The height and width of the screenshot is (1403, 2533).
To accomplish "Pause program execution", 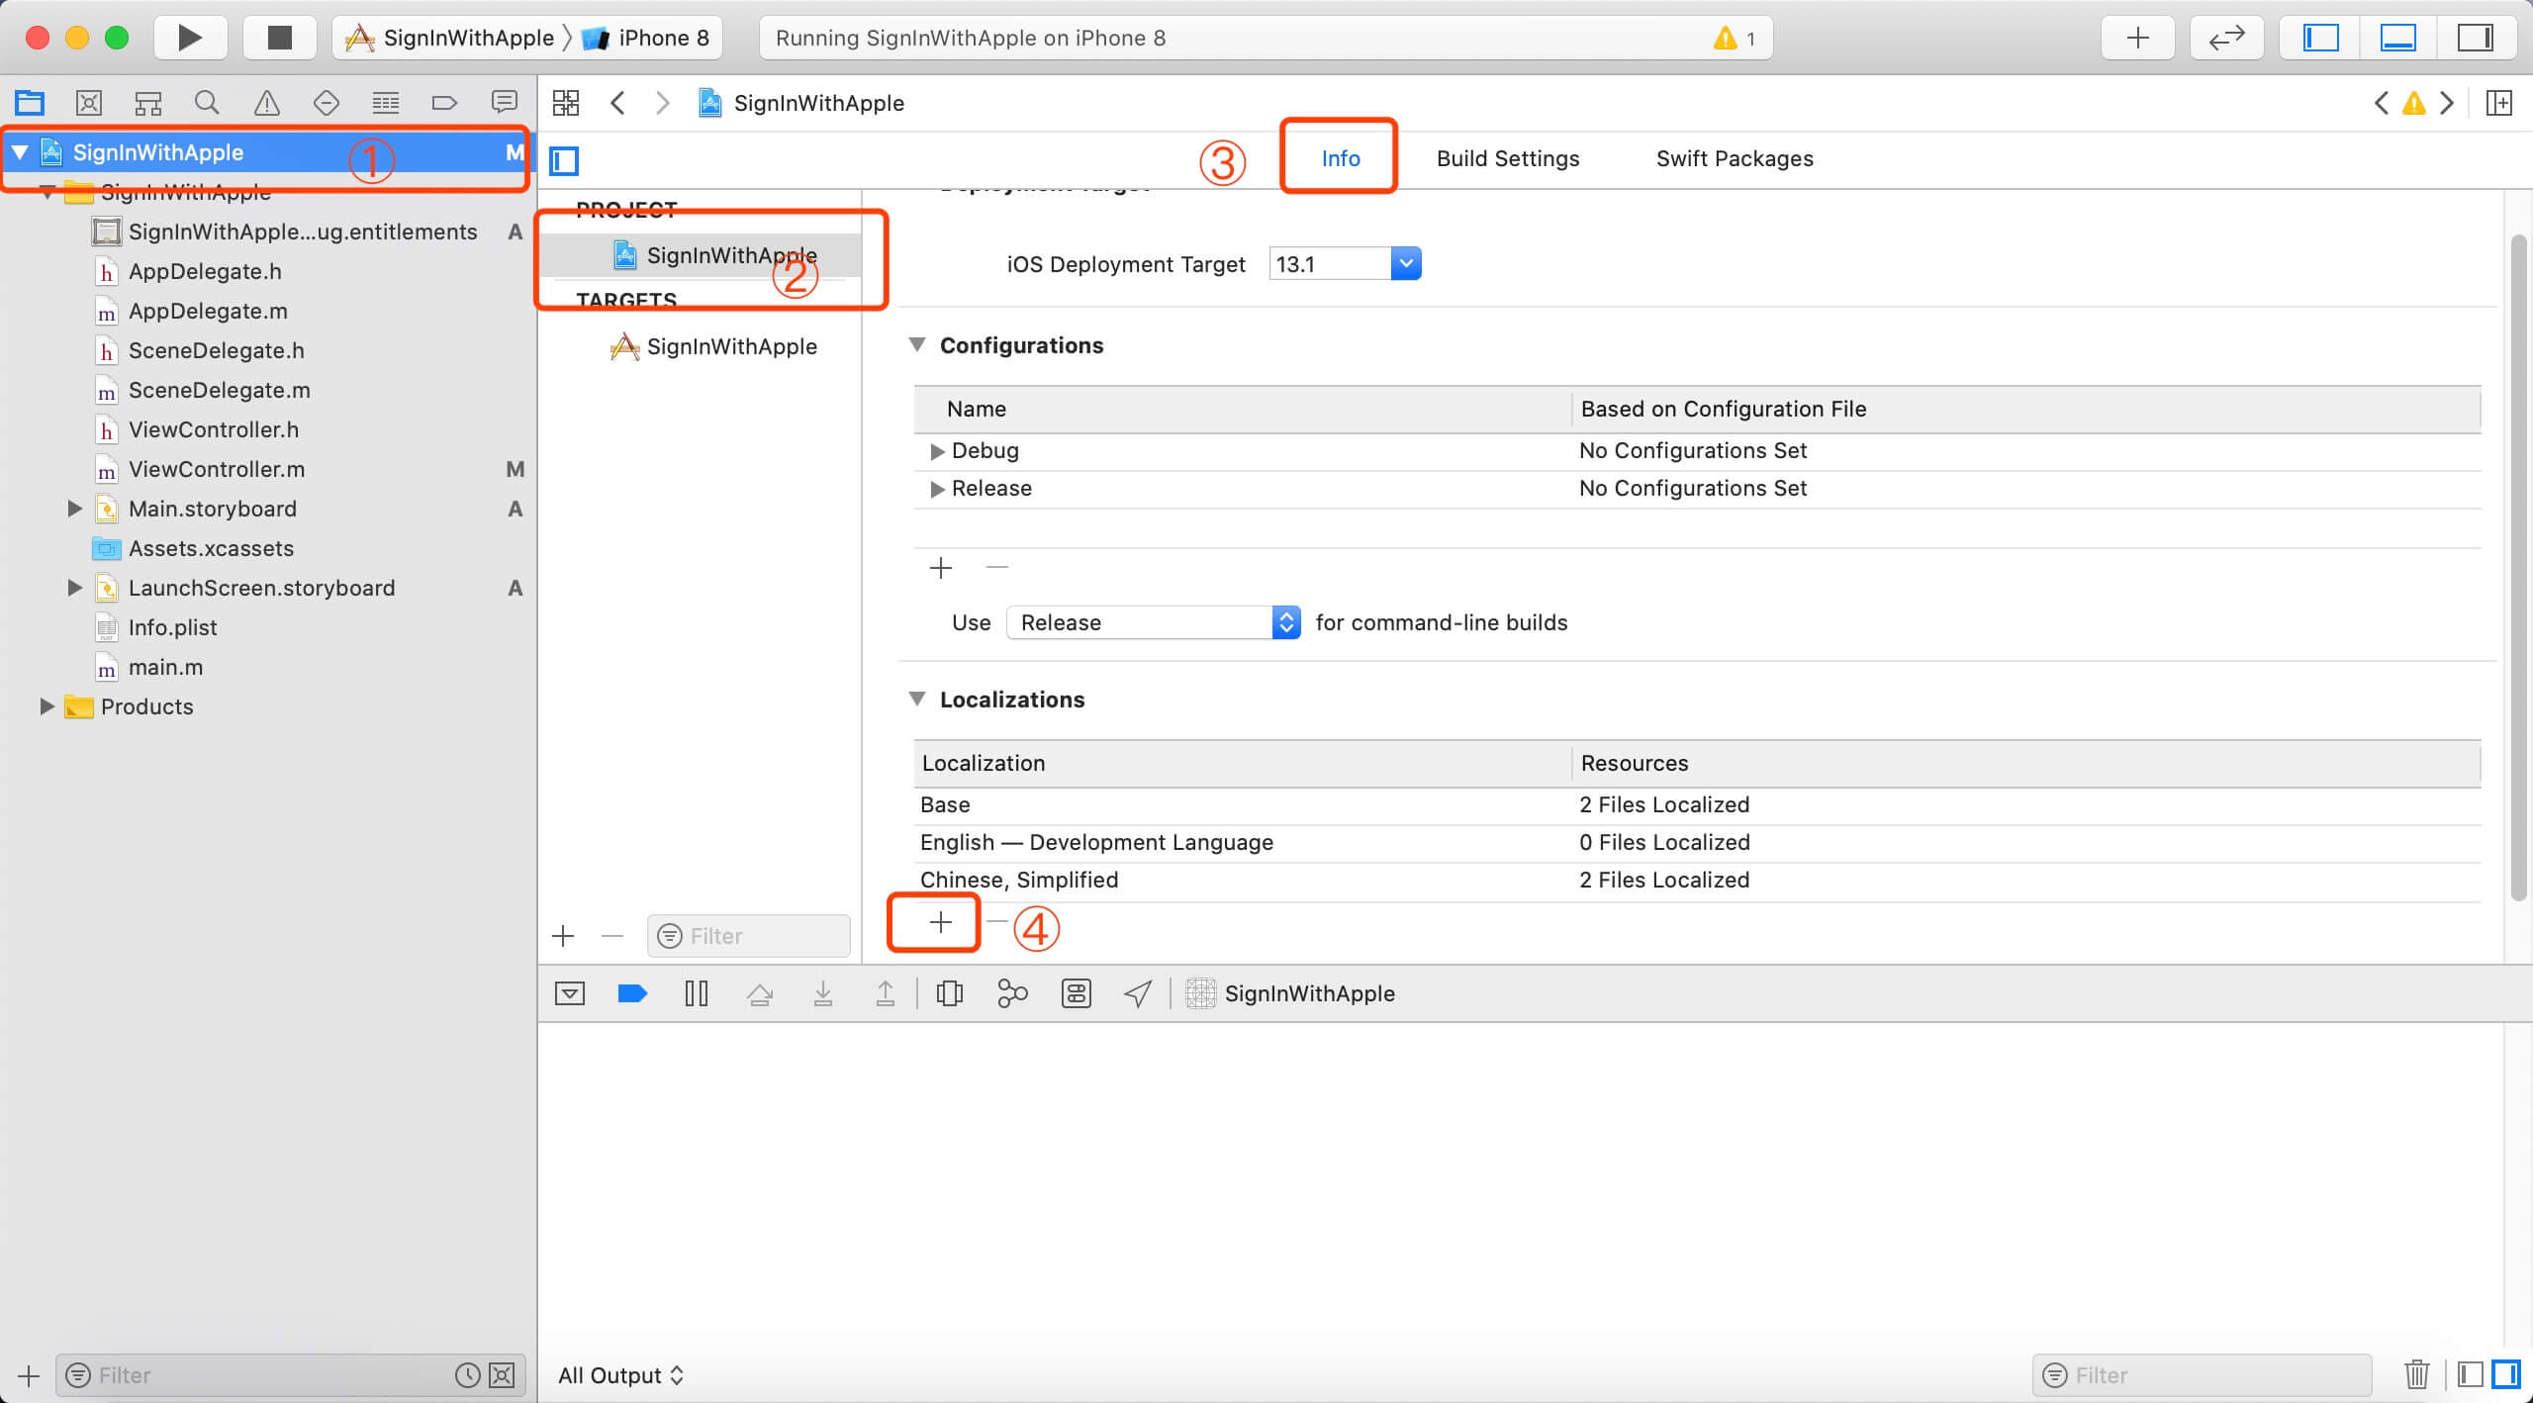I will coord(697,993).
